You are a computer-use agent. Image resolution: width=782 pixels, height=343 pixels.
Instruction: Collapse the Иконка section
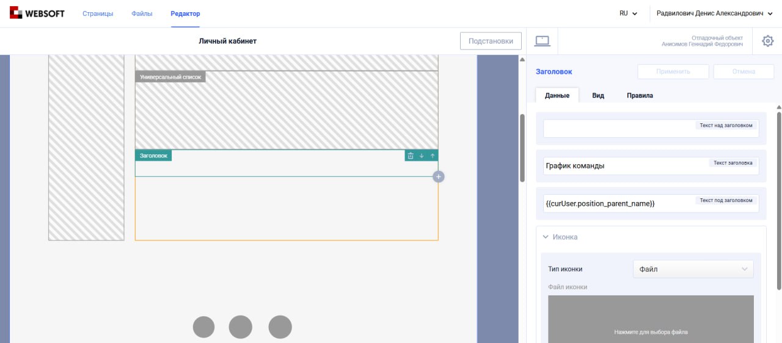point(546,237)
